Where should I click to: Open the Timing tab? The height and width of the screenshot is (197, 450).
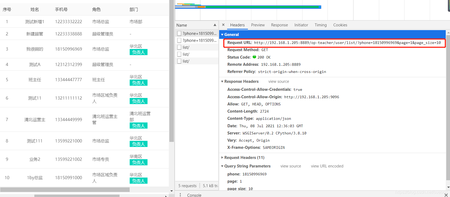click(321, 25)
